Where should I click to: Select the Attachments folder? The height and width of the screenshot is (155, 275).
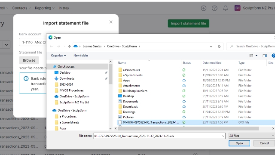tap(131, 86)
